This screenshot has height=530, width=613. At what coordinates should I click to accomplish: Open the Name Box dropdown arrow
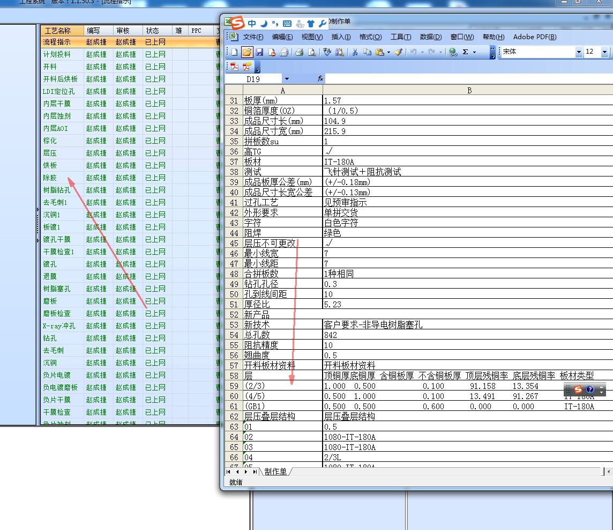click(287, 79)
